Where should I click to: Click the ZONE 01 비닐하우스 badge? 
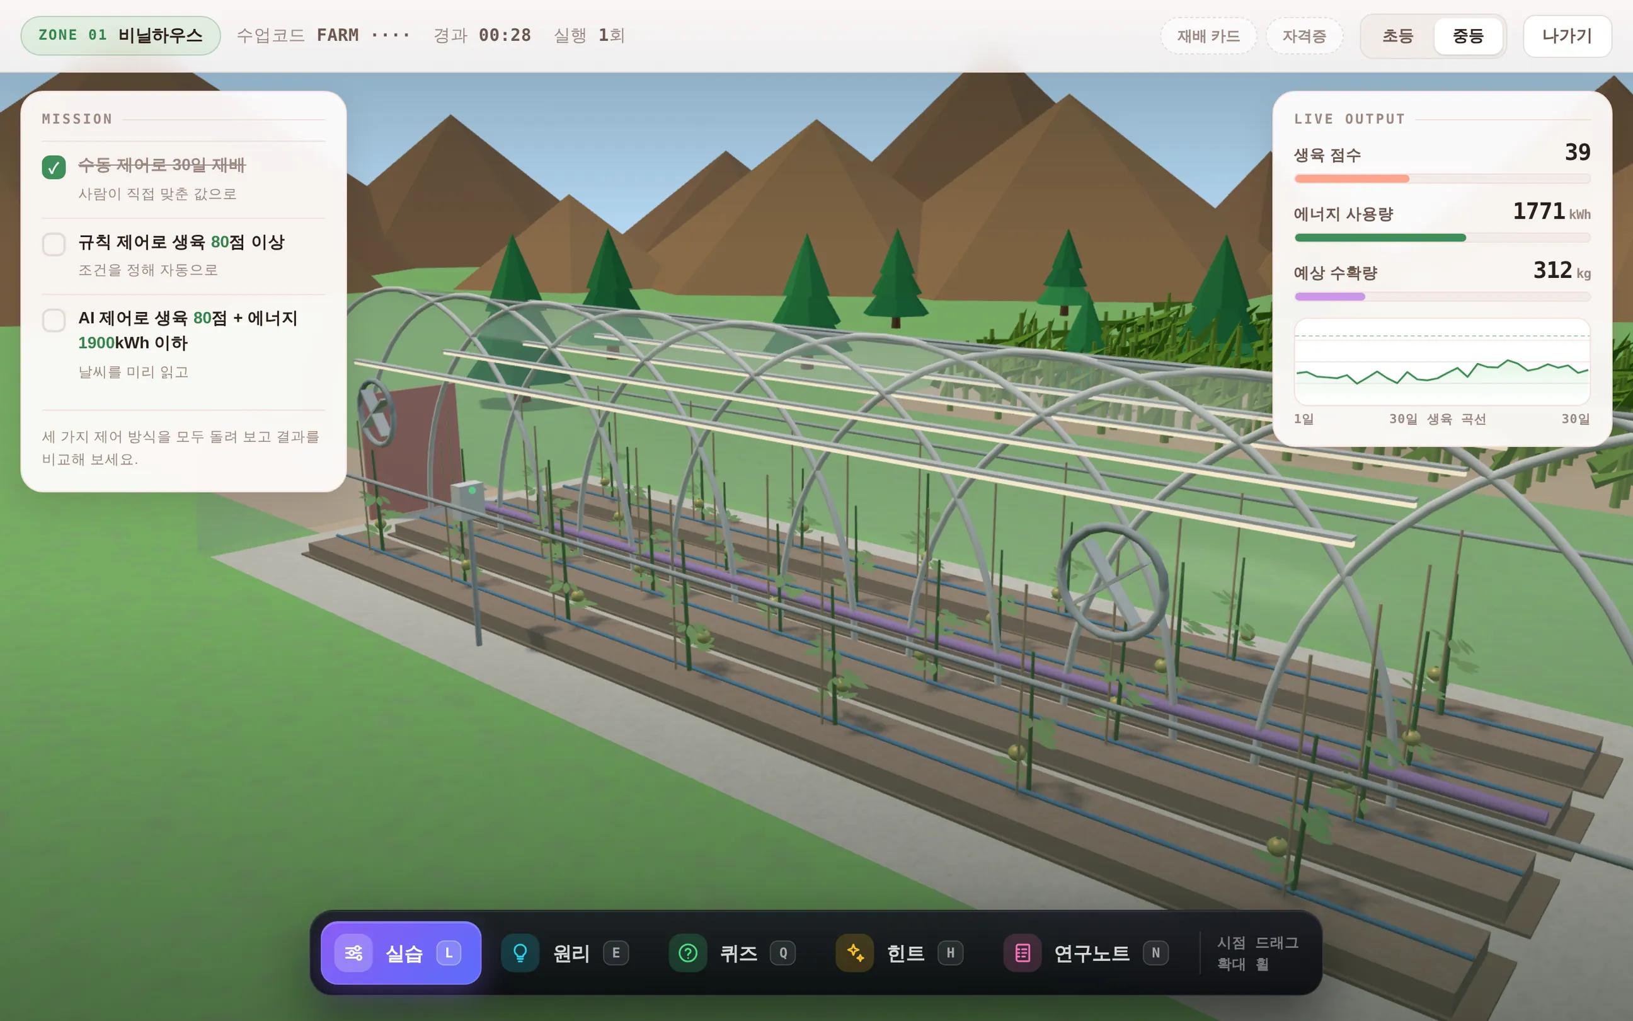(121, 35)
